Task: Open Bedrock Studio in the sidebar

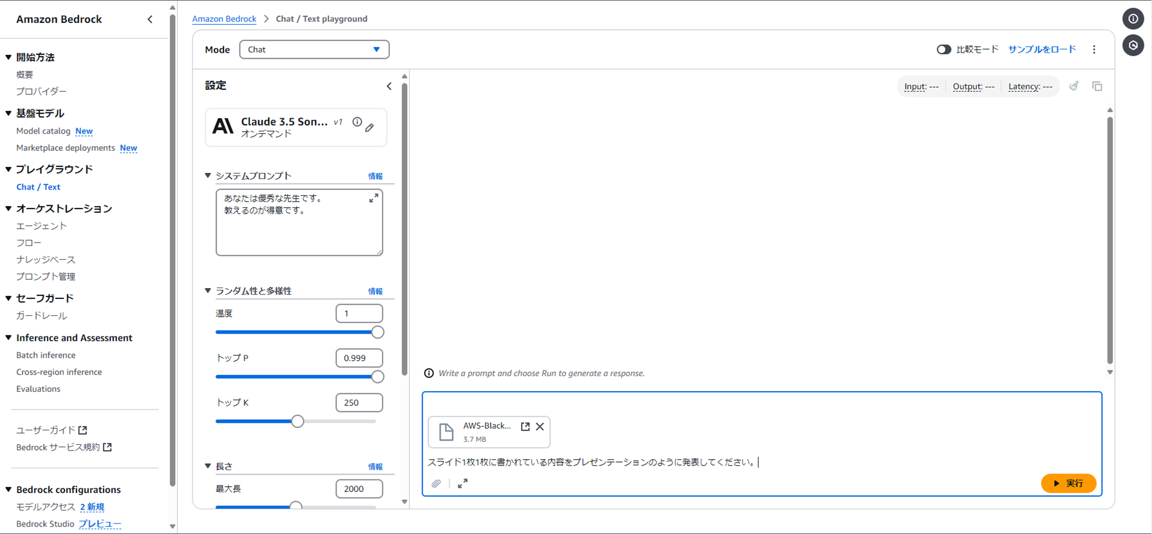Action: pos(46,524)
